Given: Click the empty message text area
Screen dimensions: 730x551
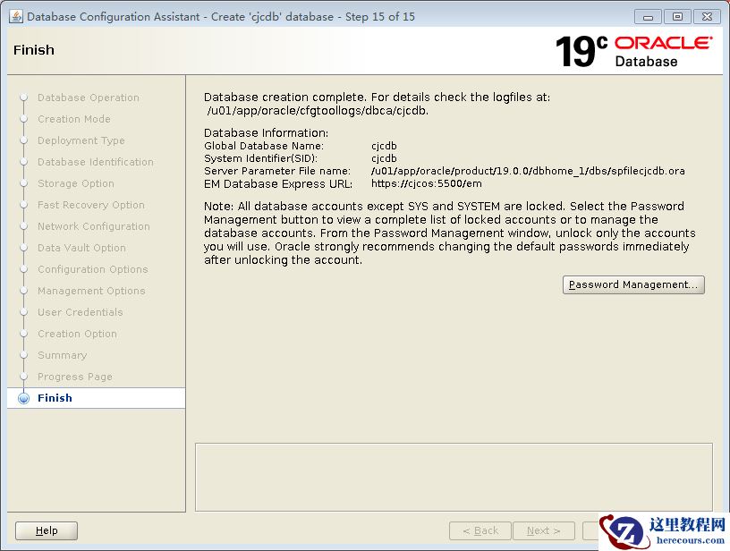Looking at the screenshot, I should pos(454,477).
